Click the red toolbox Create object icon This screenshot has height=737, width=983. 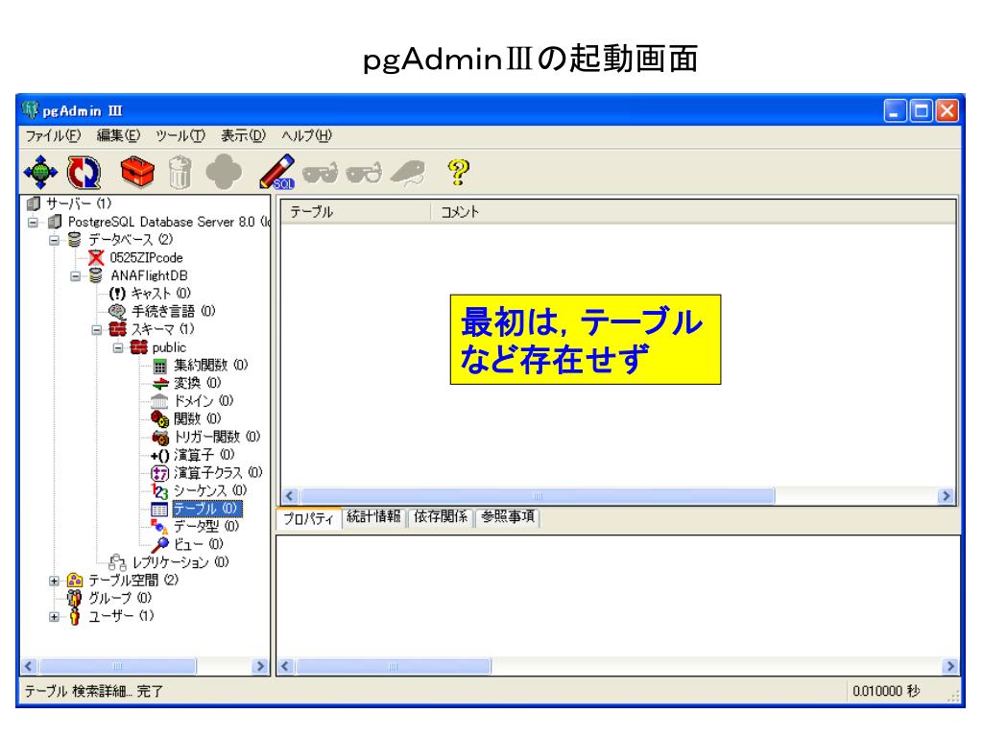pyautogui.click(x=137, y=171)
